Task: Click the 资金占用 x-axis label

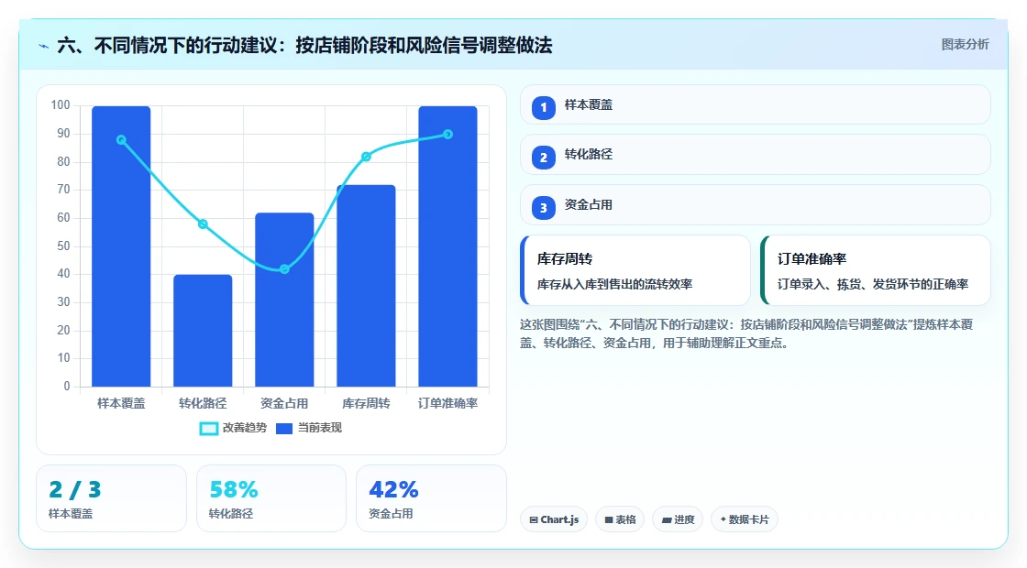Action: pos(284,403)
